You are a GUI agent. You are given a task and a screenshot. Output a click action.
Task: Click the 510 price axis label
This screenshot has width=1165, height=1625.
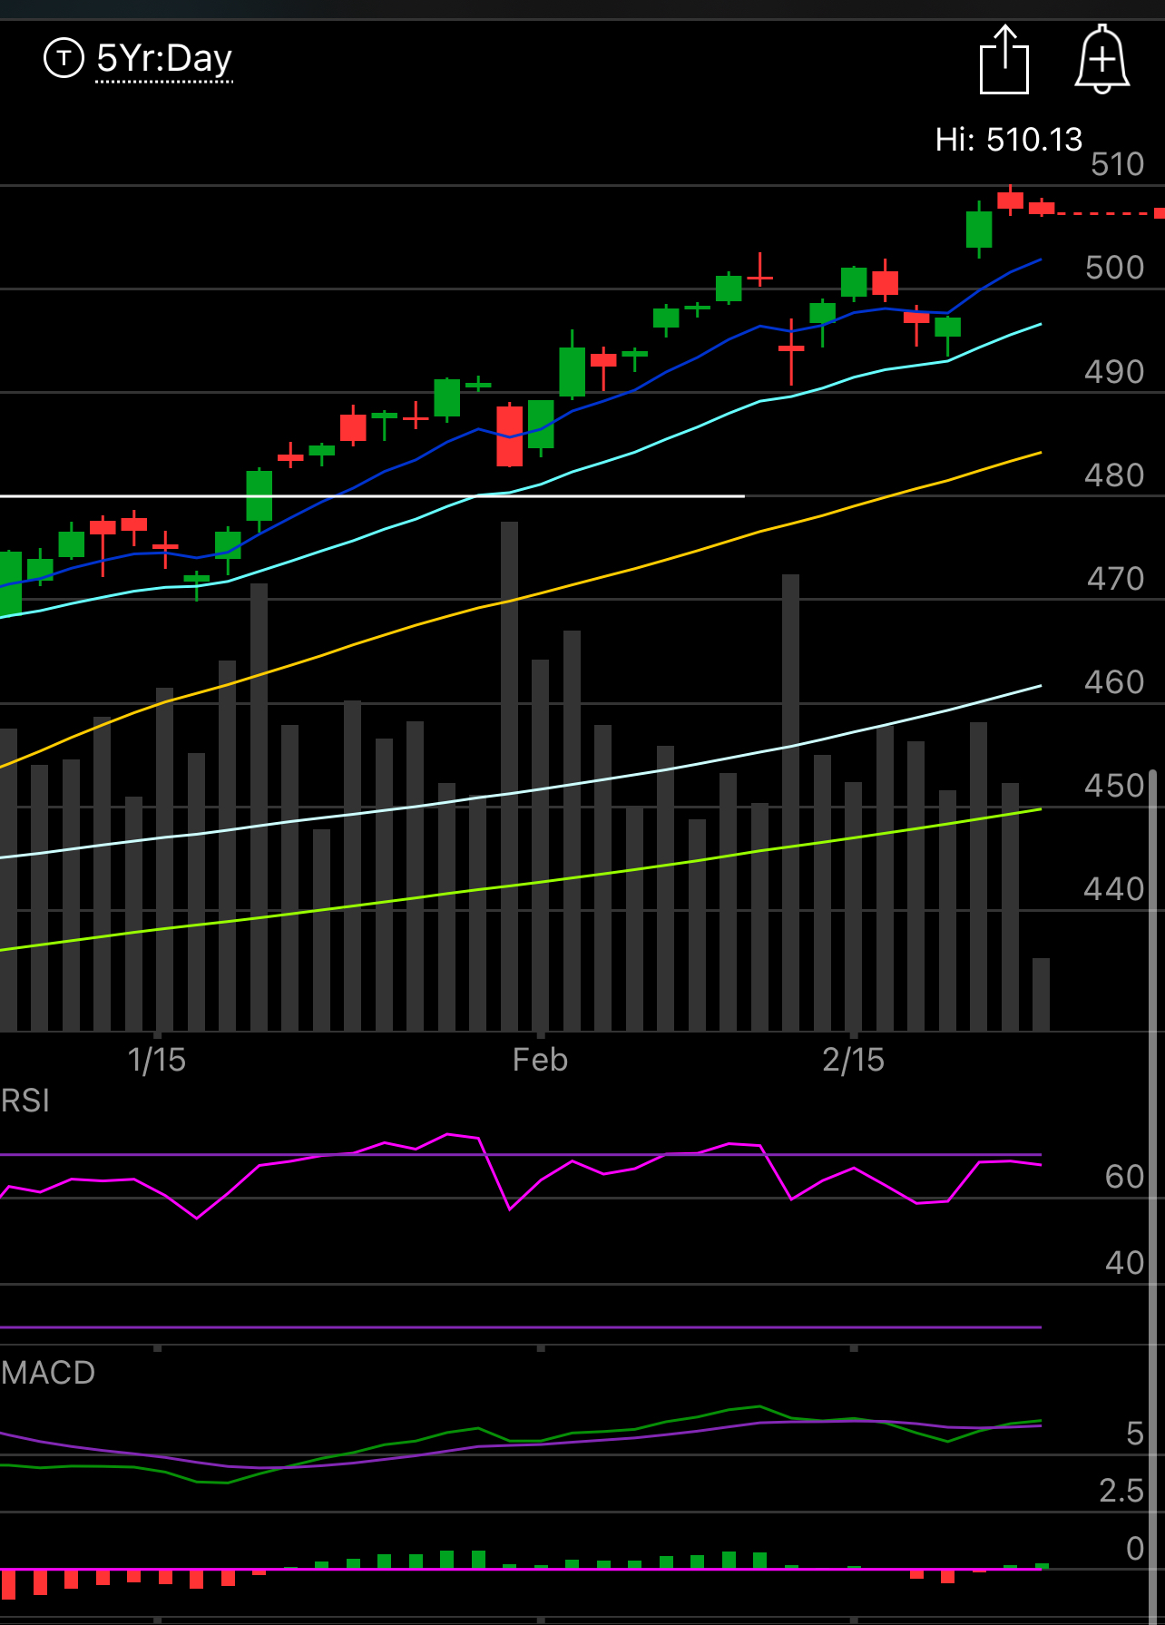click(1118, 164)
